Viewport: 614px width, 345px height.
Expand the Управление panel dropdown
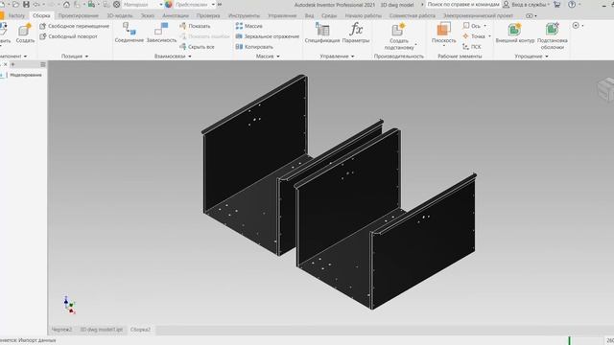(x=352, y=57)
